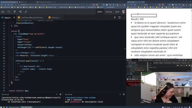Screen dimensions: 192x108
Task: Toggle device emulation in DevTools
Action: click(x=130, y=60)
